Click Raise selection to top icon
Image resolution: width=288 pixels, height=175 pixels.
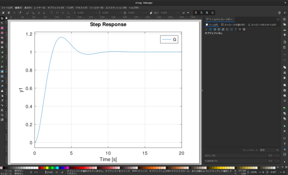[52, 13]
